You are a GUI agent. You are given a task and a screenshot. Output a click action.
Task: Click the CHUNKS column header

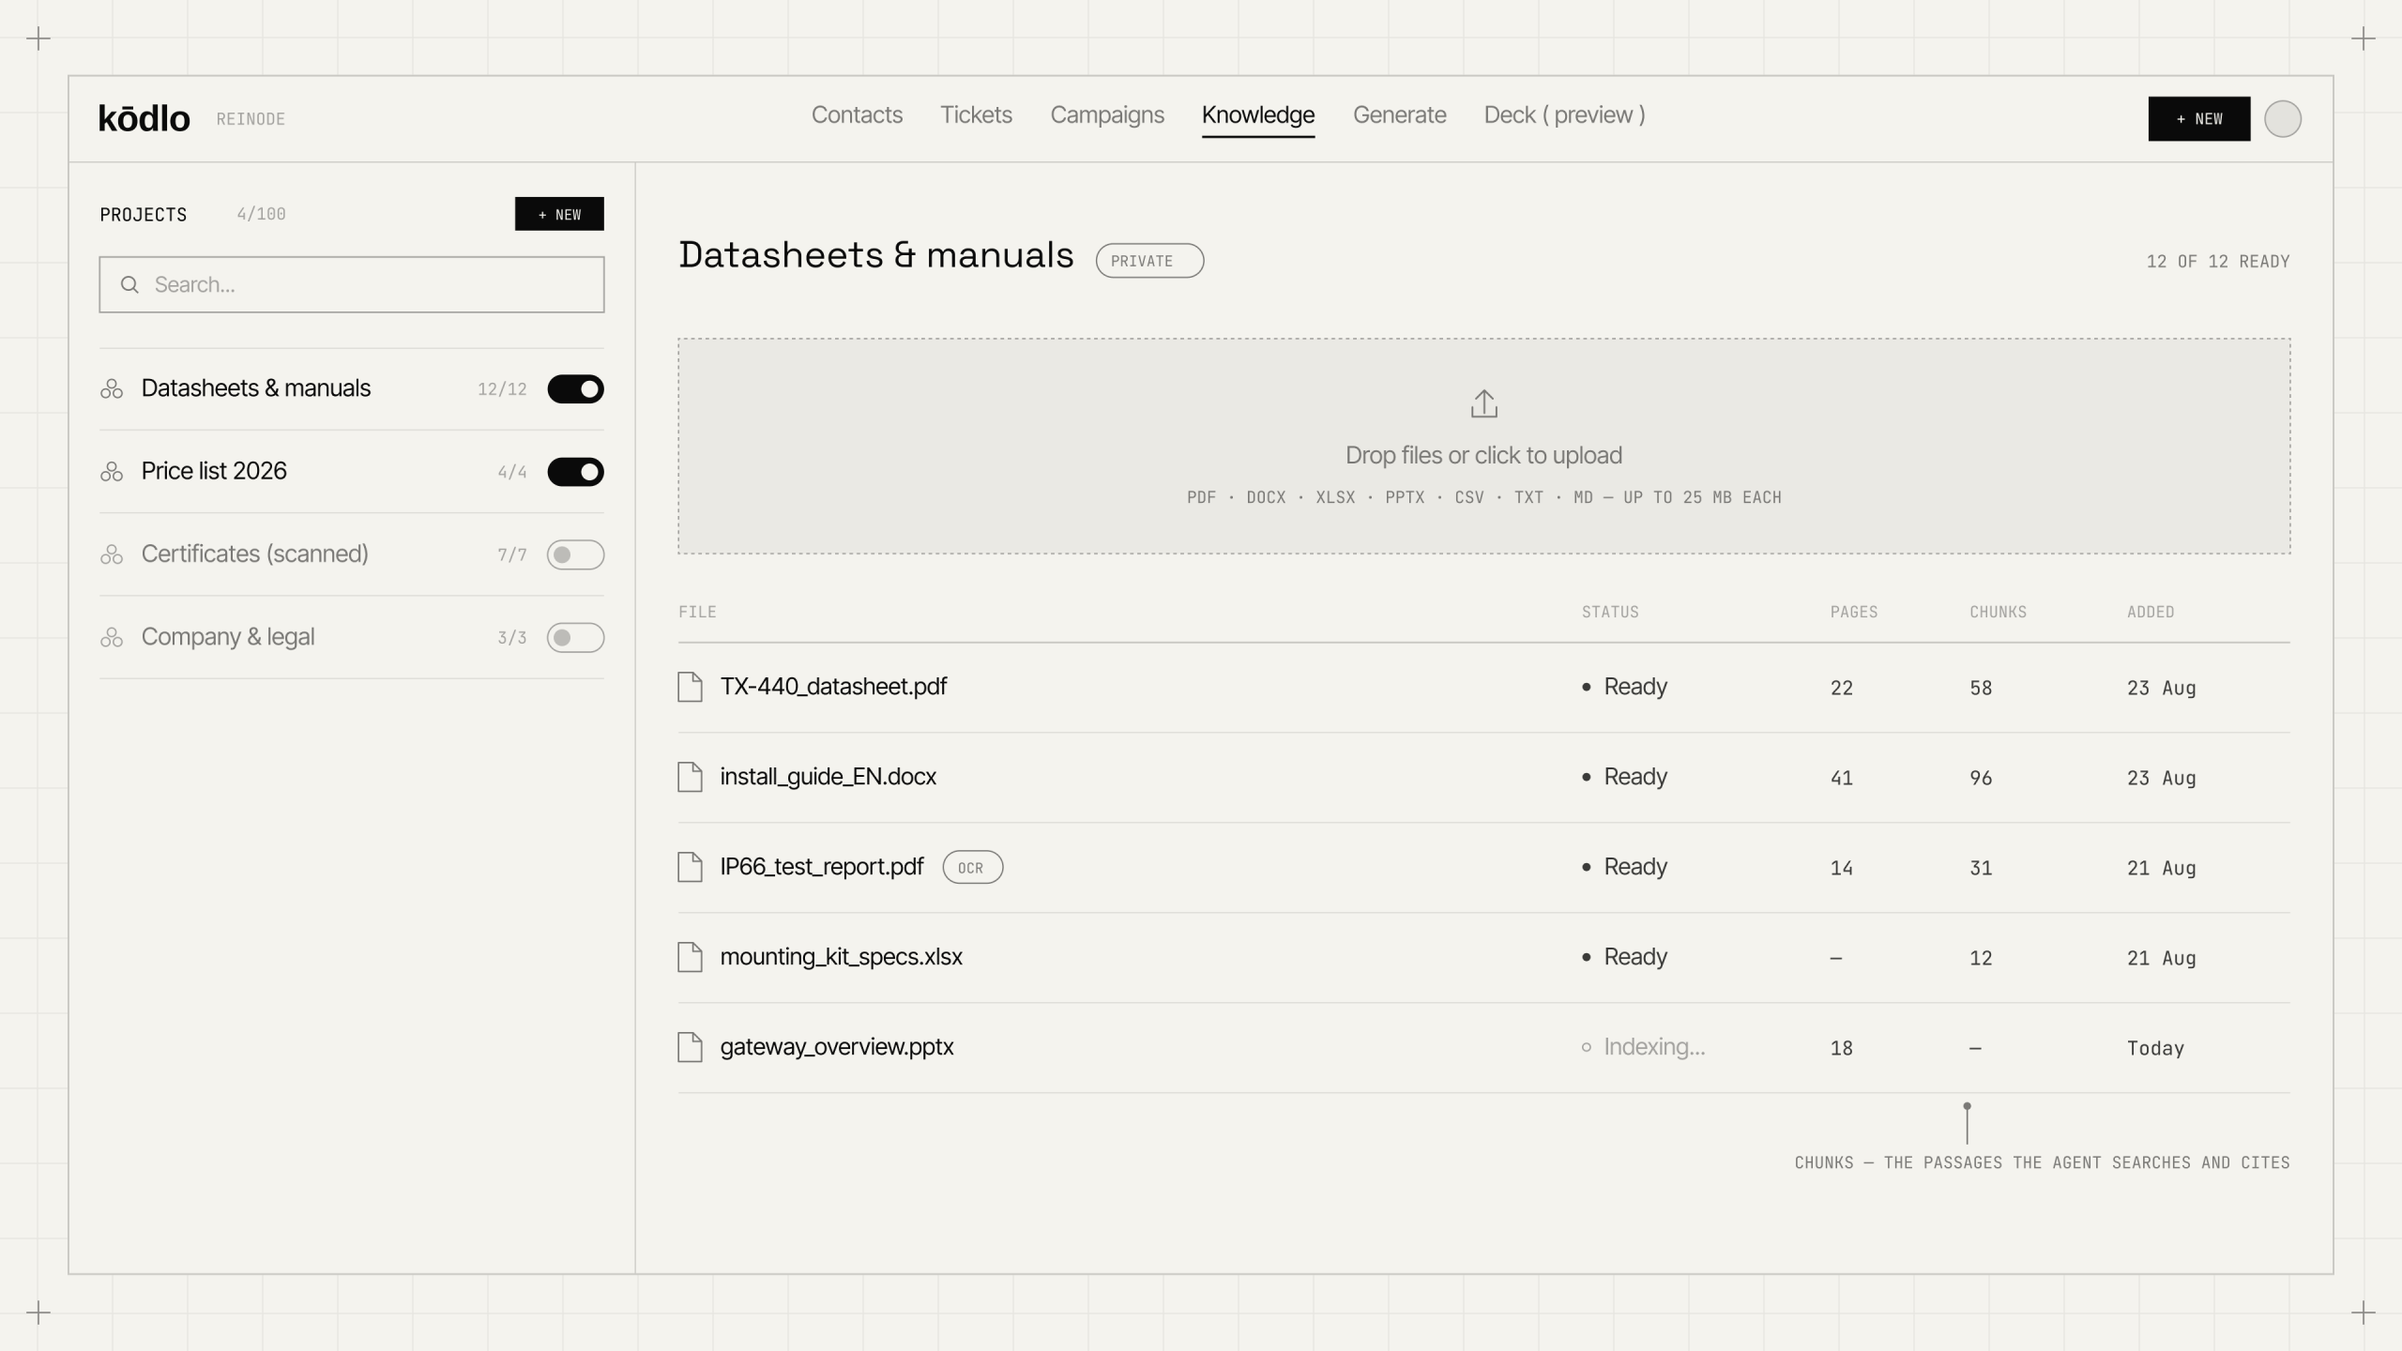(1998, 612)
